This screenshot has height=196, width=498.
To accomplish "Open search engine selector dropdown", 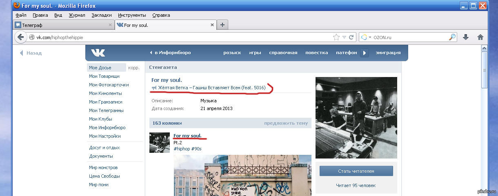I will 366,37.
